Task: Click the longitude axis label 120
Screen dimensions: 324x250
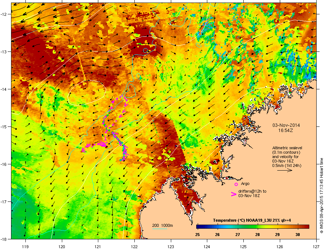Action: [62, 246]
